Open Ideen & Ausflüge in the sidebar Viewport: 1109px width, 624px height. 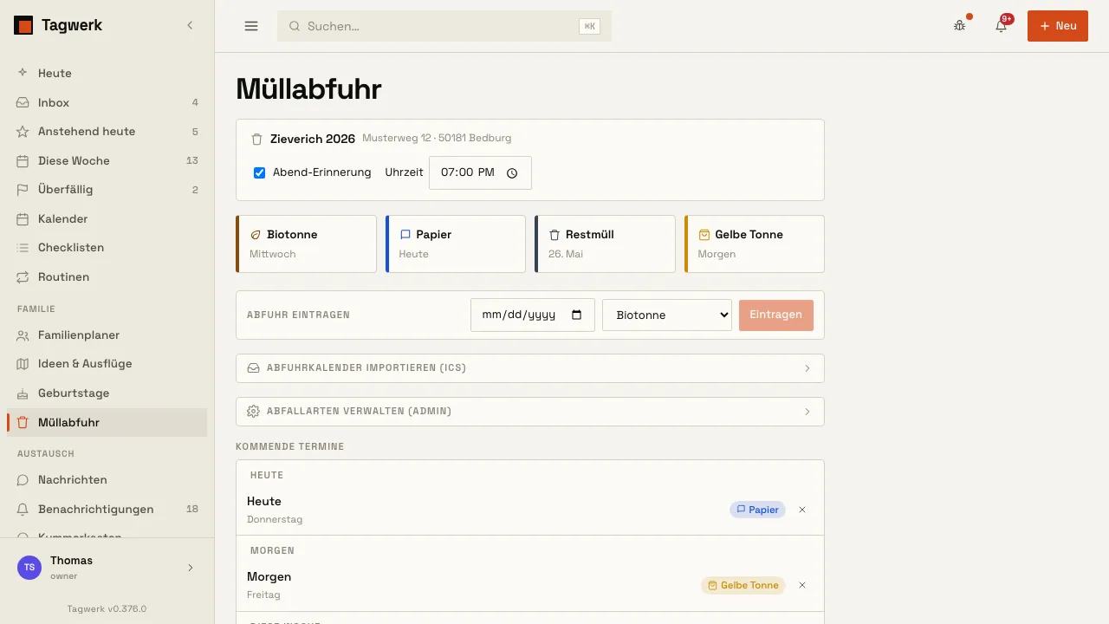(107, 364)
